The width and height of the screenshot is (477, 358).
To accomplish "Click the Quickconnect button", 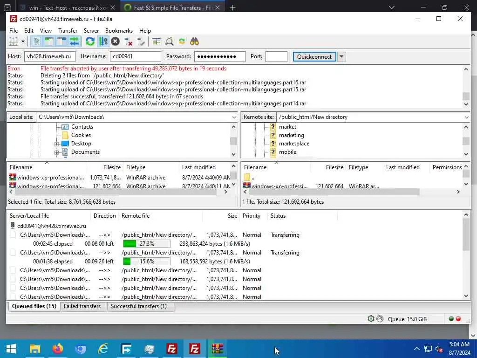I will coord(314,56).
